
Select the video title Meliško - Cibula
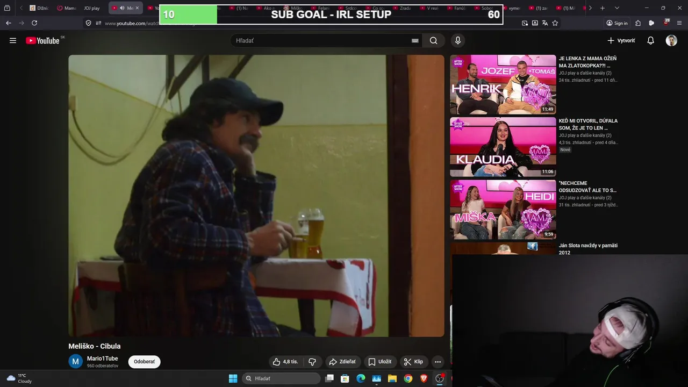coord(95,346)
